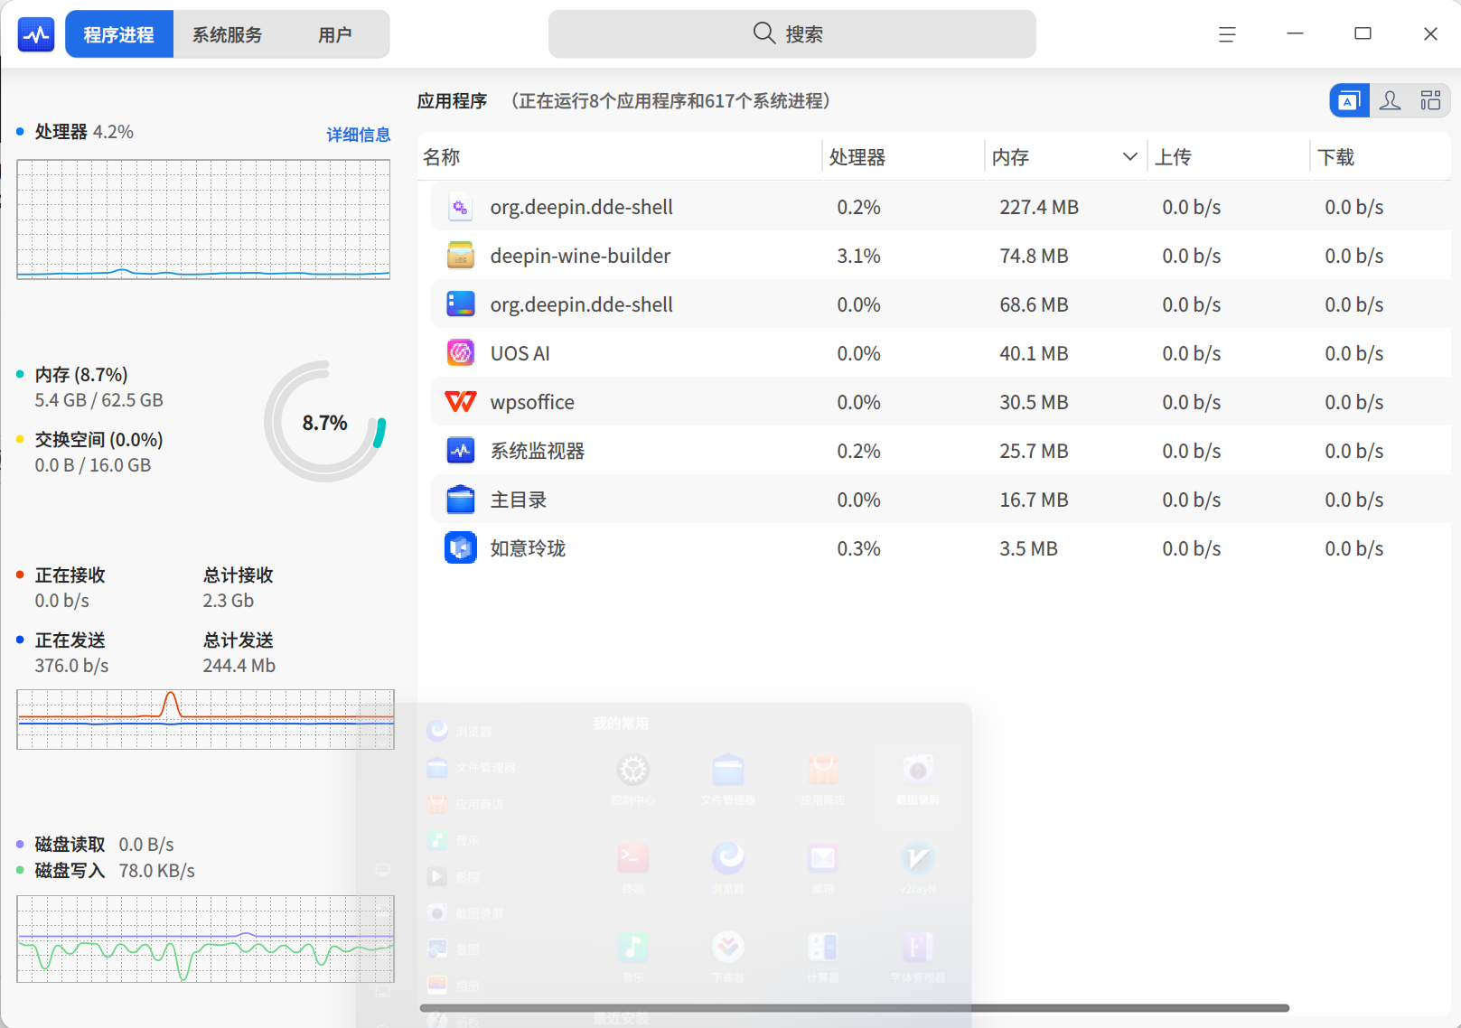
Task: Click the 内存 column sort arrow
Action: pyautogui.click(x=1129, y=157)
